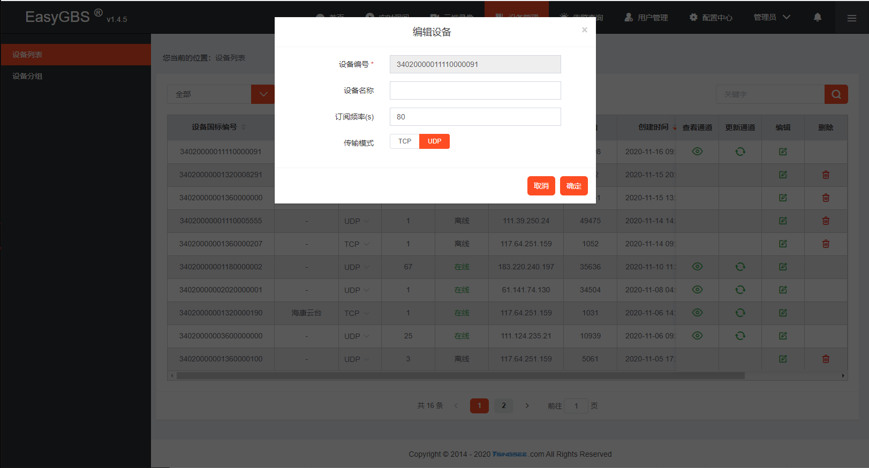Image resolution: width=869 pixels, height=468 pixels.
Task: Expand the 管理员 account dropdown
Action: 772,17
